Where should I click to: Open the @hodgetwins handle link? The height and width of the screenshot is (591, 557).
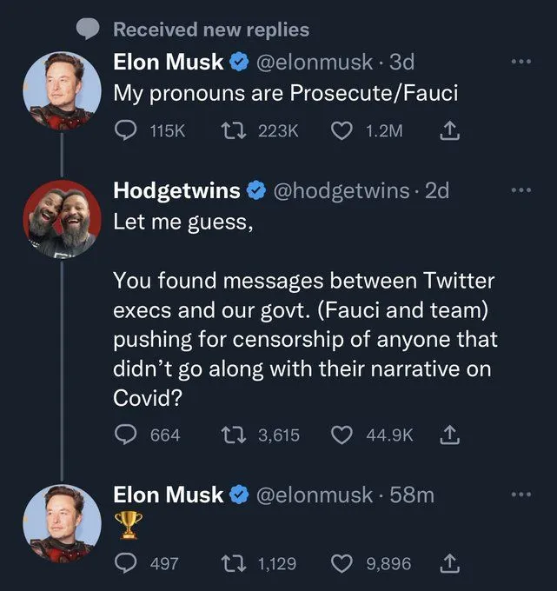point(343,191)
